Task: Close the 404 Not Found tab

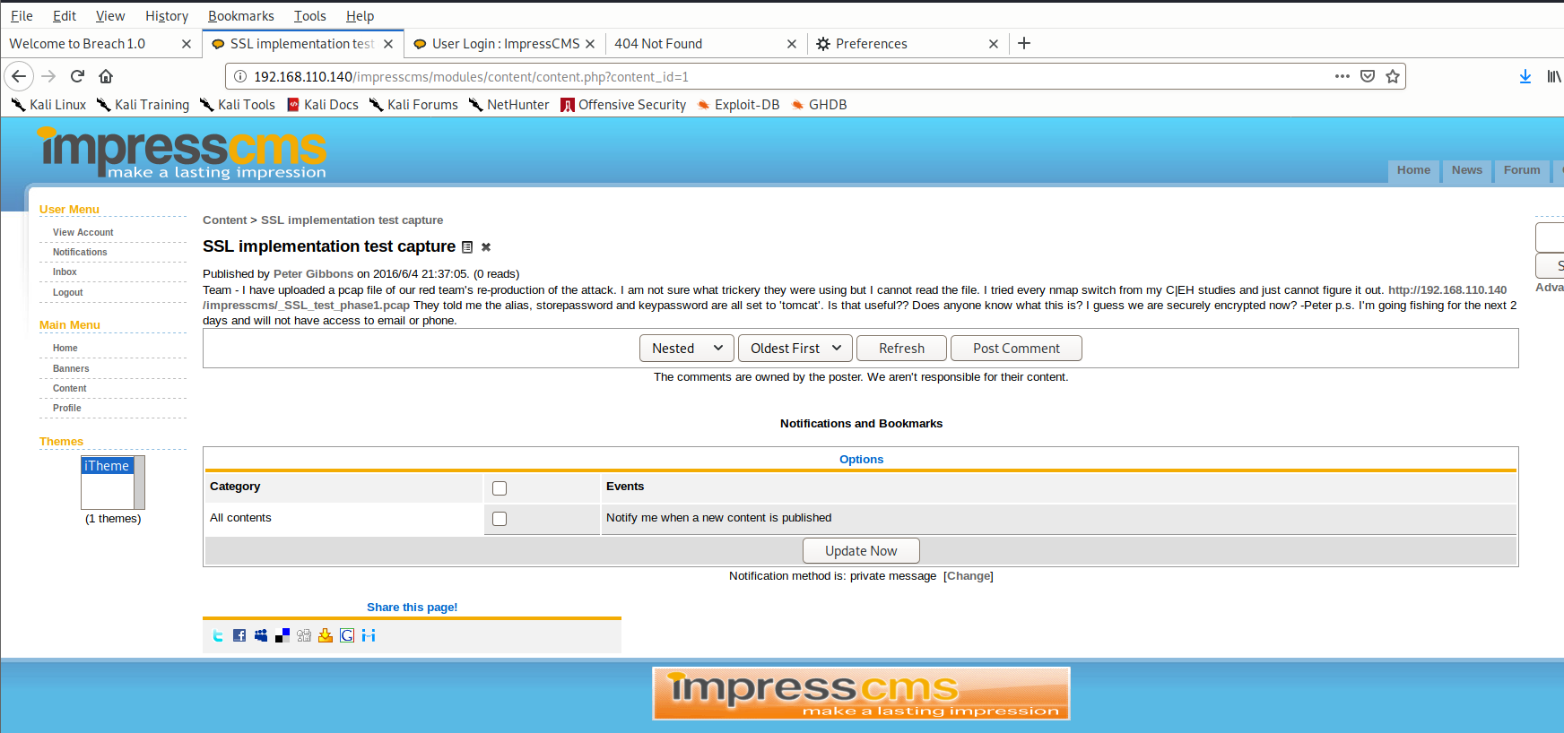Action: pyautogui.click(x=792, y=44)
